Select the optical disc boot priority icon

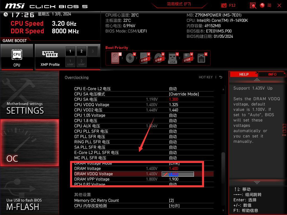[x=130, y=58]
